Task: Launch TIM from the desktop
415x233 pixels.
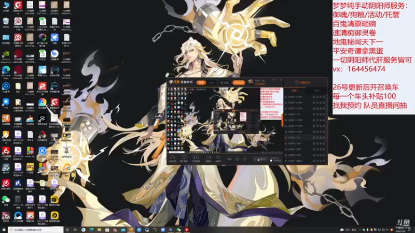Action: point(6,104)
